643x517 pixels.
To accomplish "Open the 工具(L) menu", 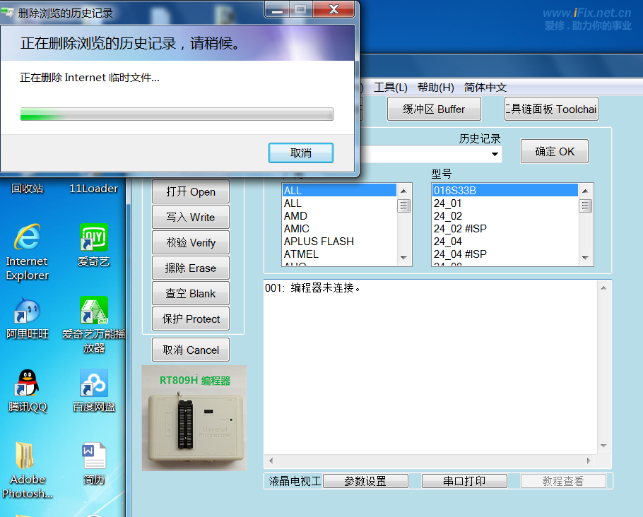I will (x=390, y=88).
